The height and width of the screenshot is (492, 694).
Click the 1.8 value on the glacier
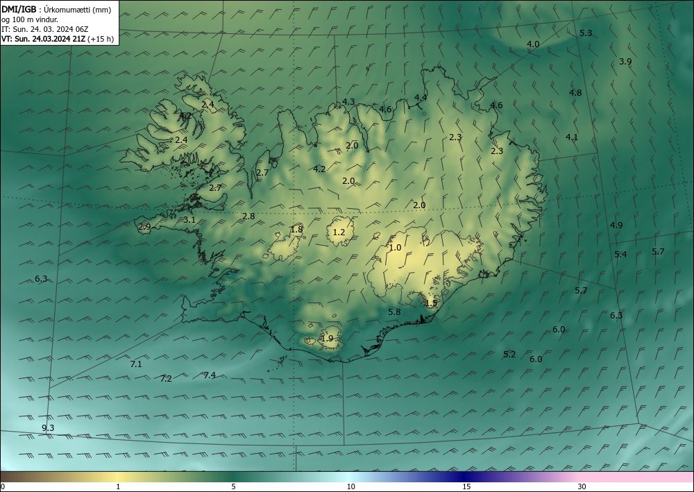tap(296, 229)
